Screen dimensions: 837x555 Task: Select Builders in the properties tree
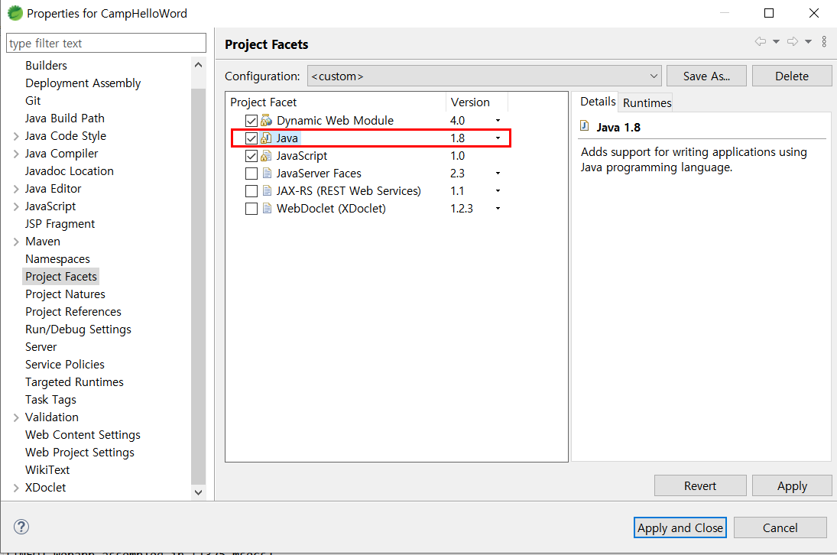[x=46, y=66]
